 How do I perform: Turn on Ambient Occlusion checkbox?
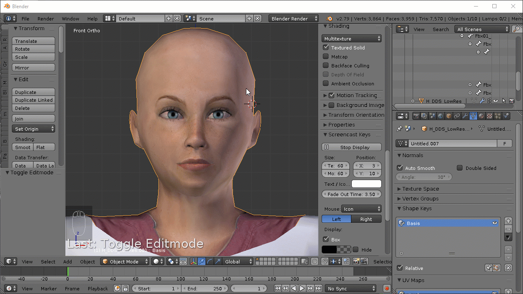pyautogui.click(x=326, y=84)
